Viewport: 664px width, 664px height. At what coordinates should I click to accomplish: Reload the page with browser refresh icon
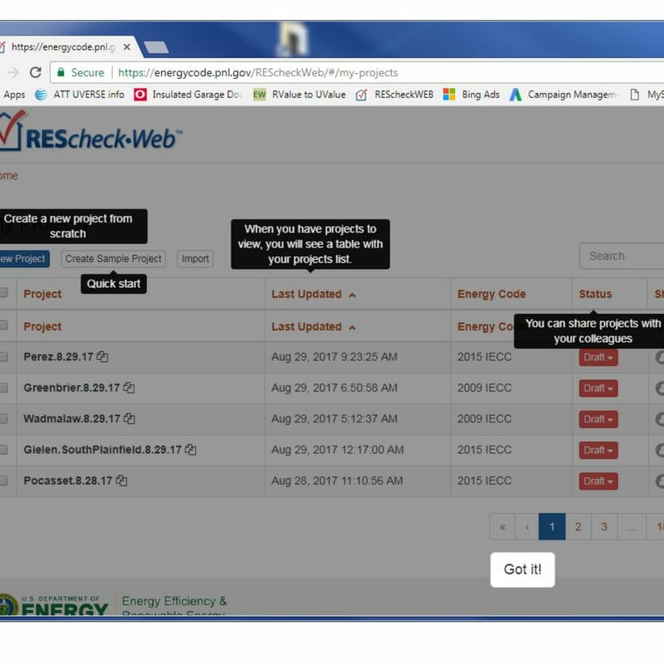point(35,72)
